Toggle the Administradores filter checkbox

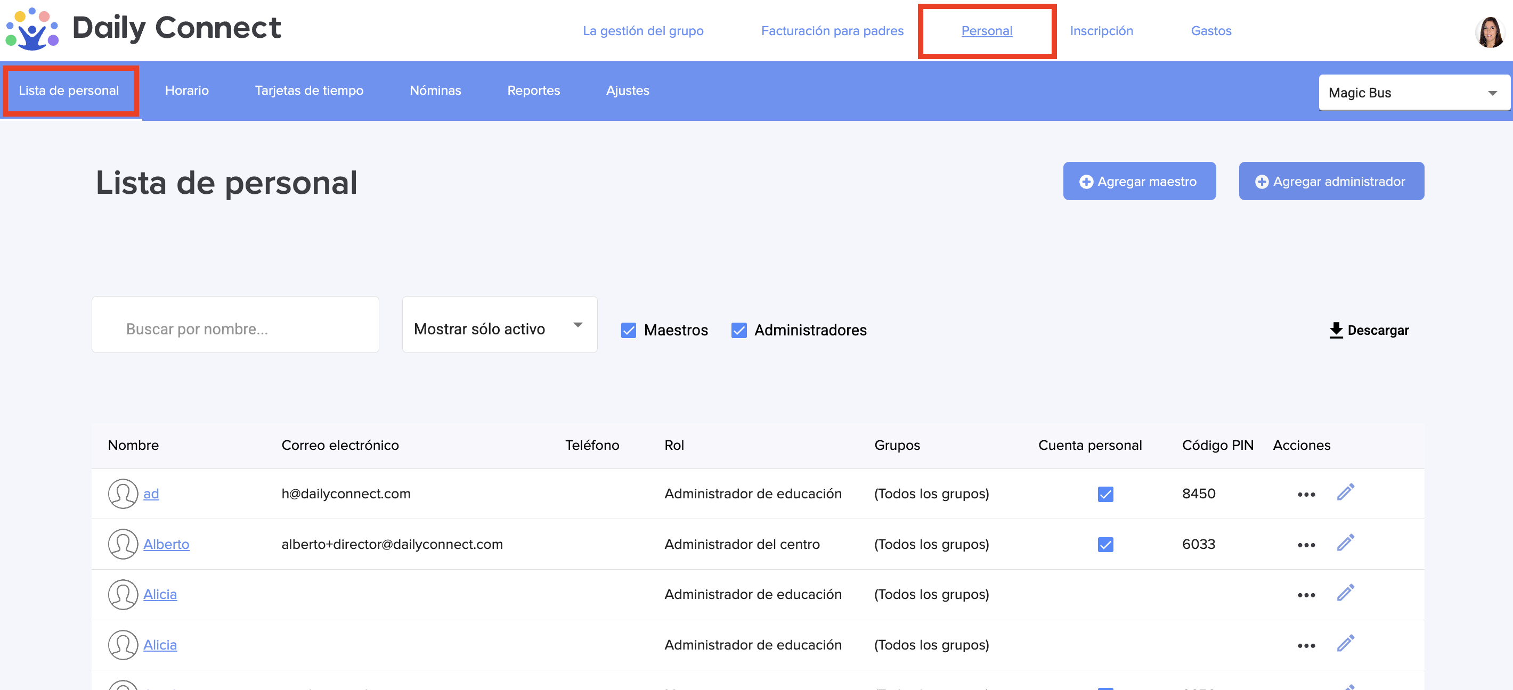[738, 330]
